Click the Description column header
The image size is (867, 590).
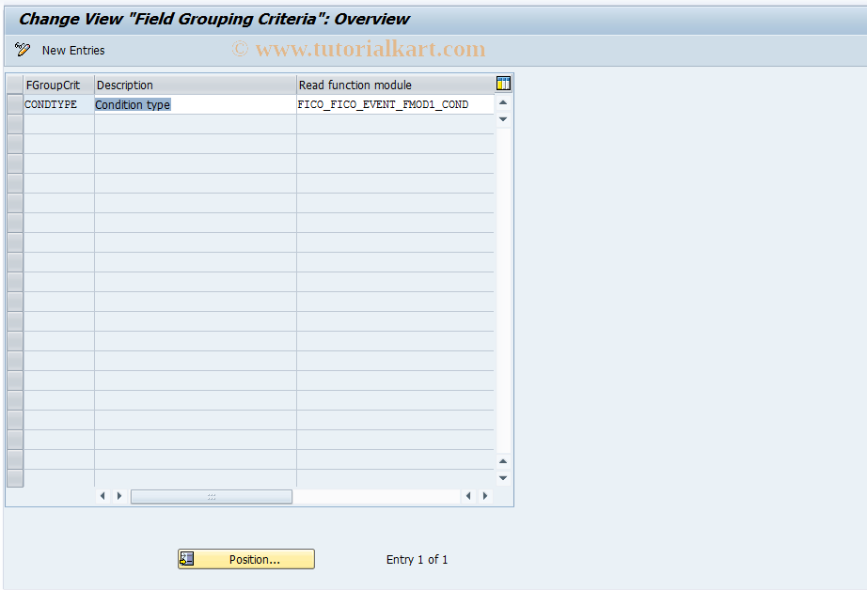[x=196, y=85]
